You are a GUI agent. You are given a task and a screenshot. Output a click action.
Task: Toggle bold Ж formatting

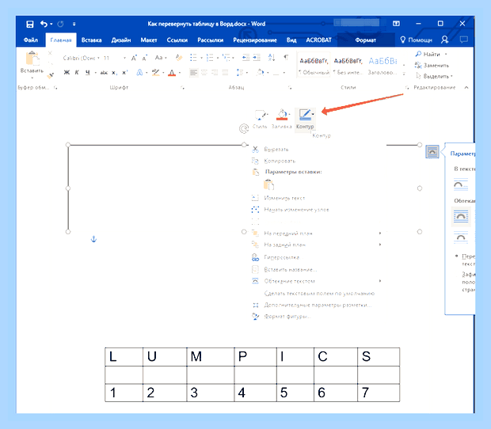(67, 73)
